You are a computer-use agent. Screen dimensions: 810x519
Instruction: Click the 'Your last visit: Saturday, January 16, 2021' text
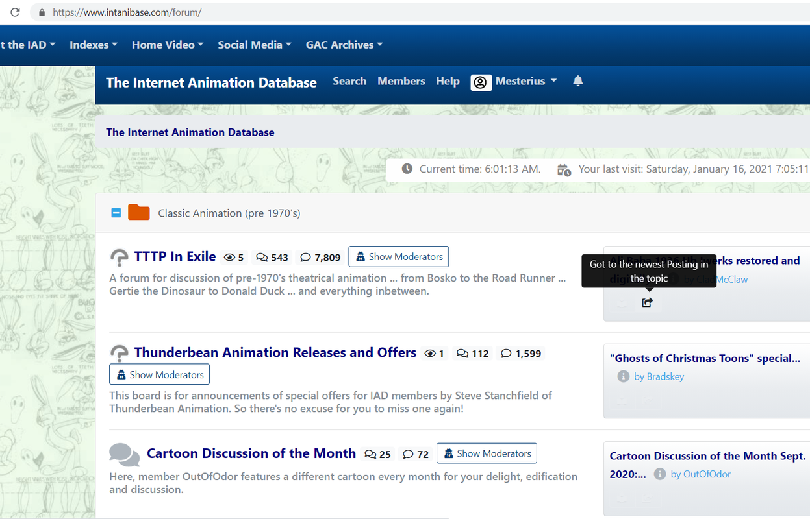pyautogui.click(x=694, y=169)
